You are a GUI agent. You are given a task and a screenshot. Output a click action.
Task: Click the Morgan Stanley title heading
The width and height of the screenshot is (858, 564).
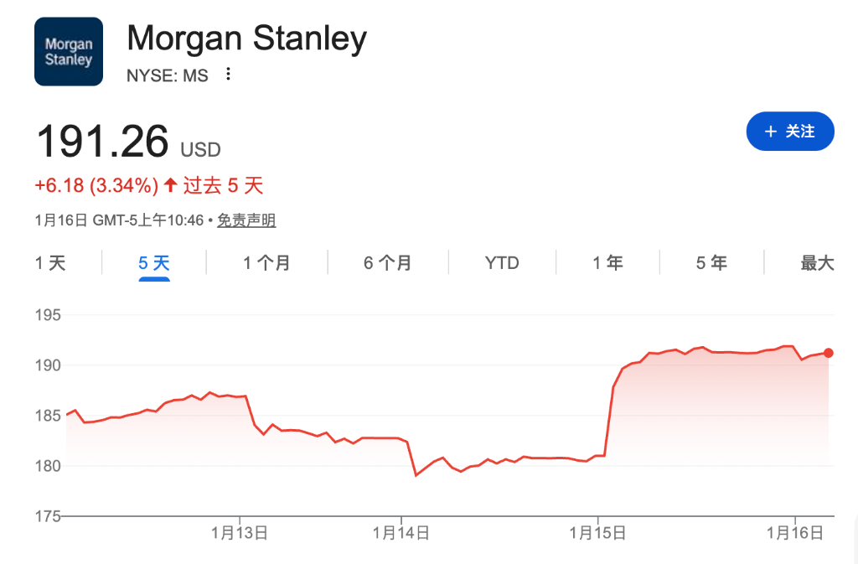(x=246, y=39)
